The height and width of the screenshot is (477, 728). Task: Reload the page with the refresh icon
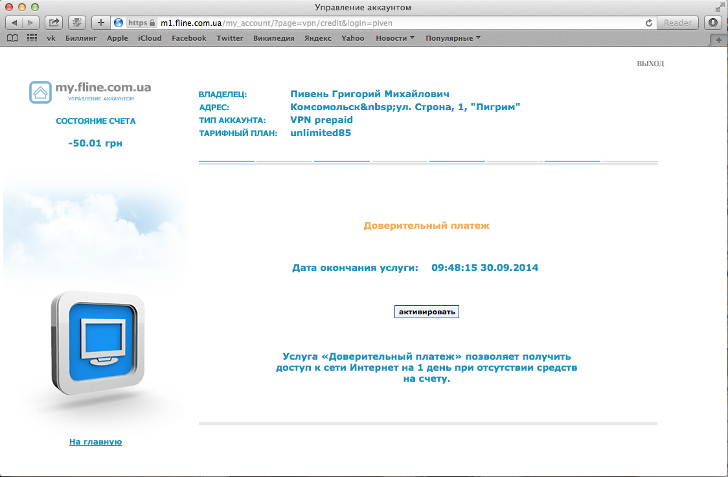tap(648, 23)
